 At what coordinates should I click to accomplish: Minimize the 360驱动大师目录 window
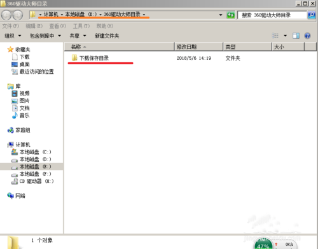tap(299, 3)
